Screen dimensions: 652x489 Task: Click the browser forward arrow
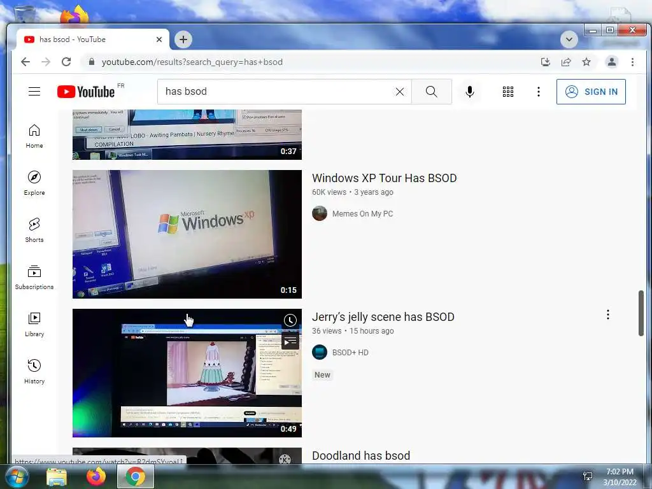tap(46, 62)
